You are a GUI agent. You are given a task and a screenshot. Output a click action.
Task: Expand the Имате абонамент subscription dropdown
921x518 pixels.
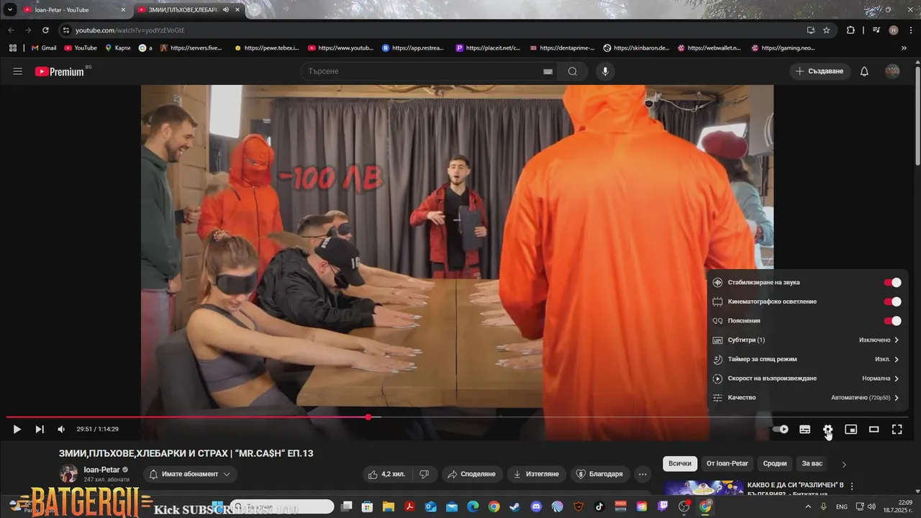190,474
